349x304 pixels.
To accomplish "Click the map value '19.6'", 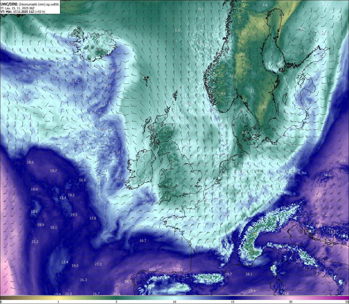I will 30,162.
